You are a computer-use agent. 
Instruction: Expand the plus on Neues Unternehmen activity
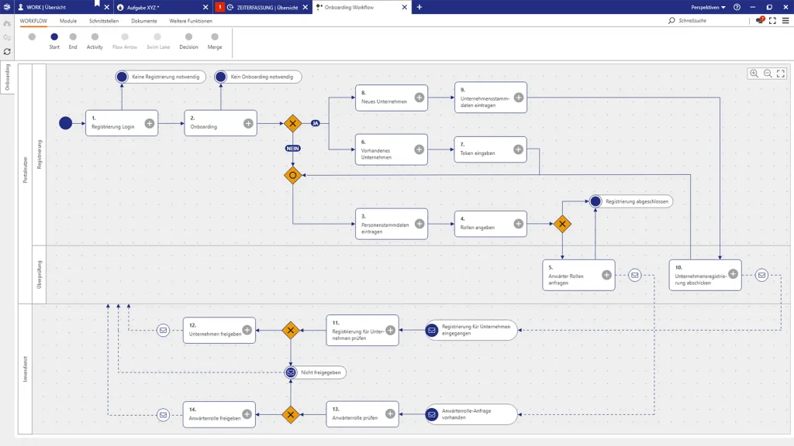click(419, 98)
